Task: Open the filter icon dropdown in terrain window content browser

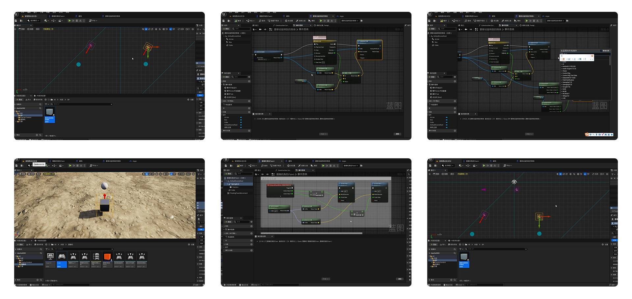Action: [x=47, y=249]
